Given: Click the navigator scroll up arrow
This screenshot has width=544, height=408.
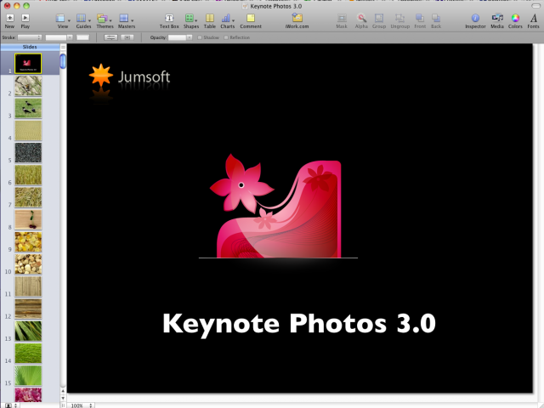Looking at the screenshot, I should coord(63,391).
